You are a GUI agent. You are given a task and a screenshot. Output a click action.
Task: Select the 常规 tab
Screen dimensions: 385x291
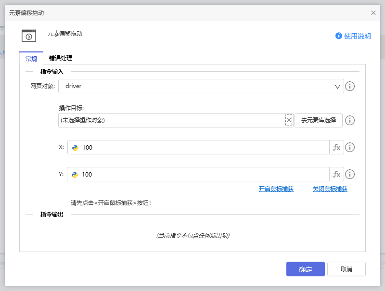click(x=31, y=58)
